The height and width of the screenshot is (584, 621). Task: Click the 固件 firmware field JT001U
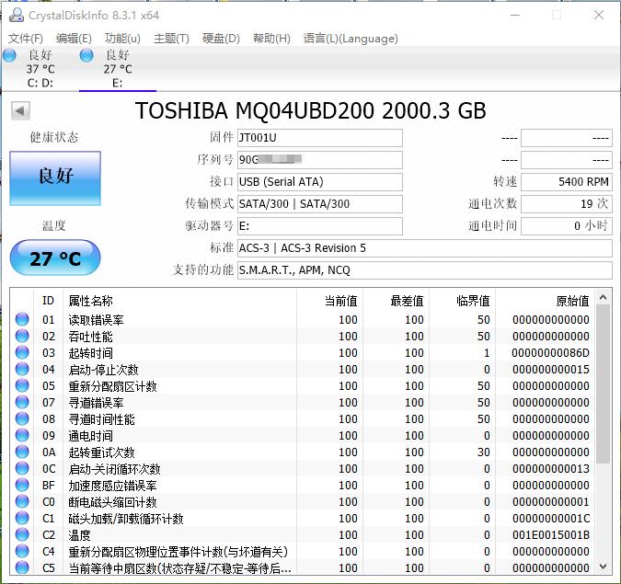pyautogui.click(x=319, y=138)
